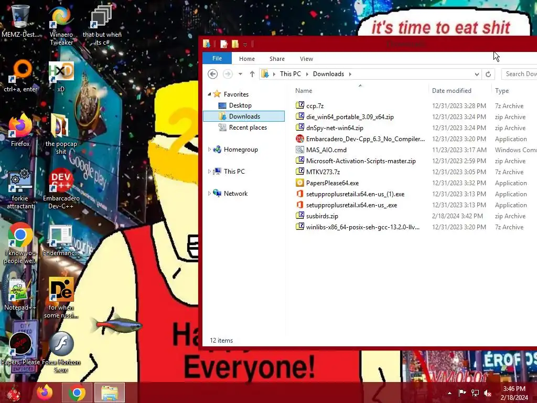The image size is (537, 403).
Task: Select dnSpy-net-win64.zip file
Action: [x=335, y=128]
